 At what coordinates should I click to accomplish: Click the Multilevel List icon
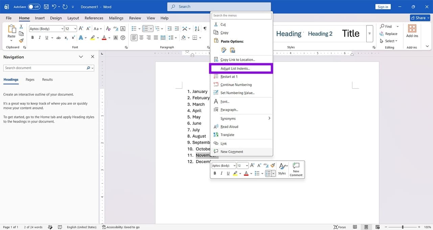(x=157, y=29)
